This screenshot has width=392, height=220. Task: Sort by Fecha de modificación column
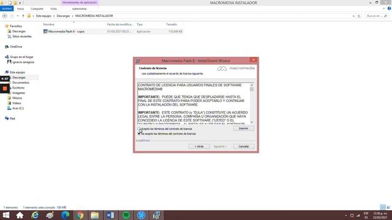[120, 24]
